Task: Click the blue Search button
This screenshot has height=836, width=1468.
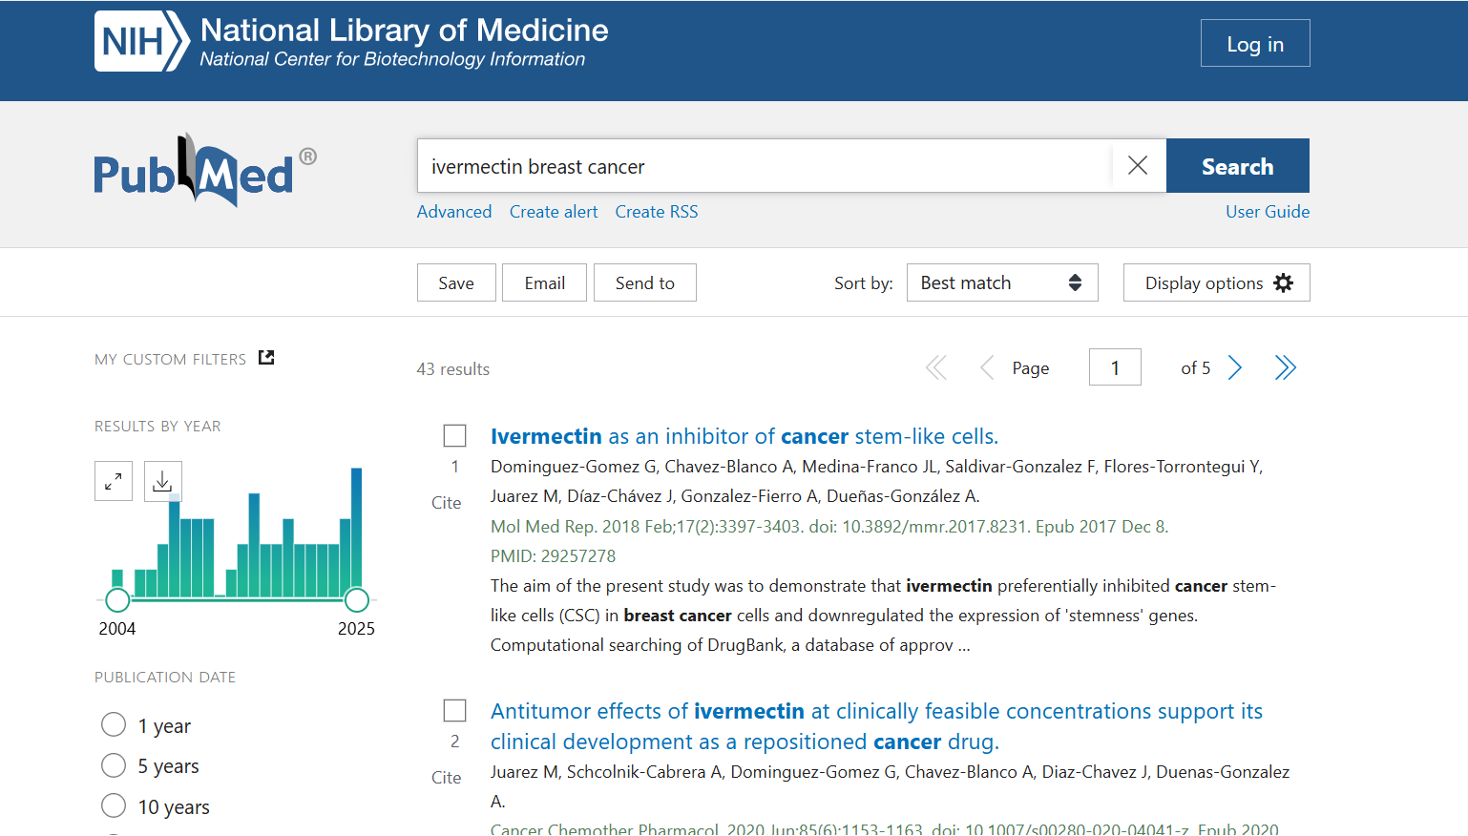Action: [1237, 166]
